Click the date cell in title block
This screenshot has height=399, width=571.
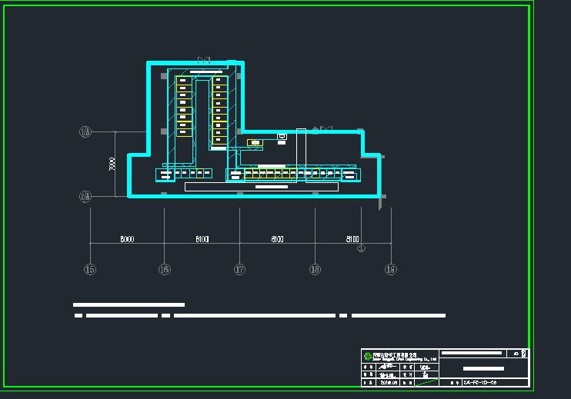pyautogui.click(x=389, y=382)
